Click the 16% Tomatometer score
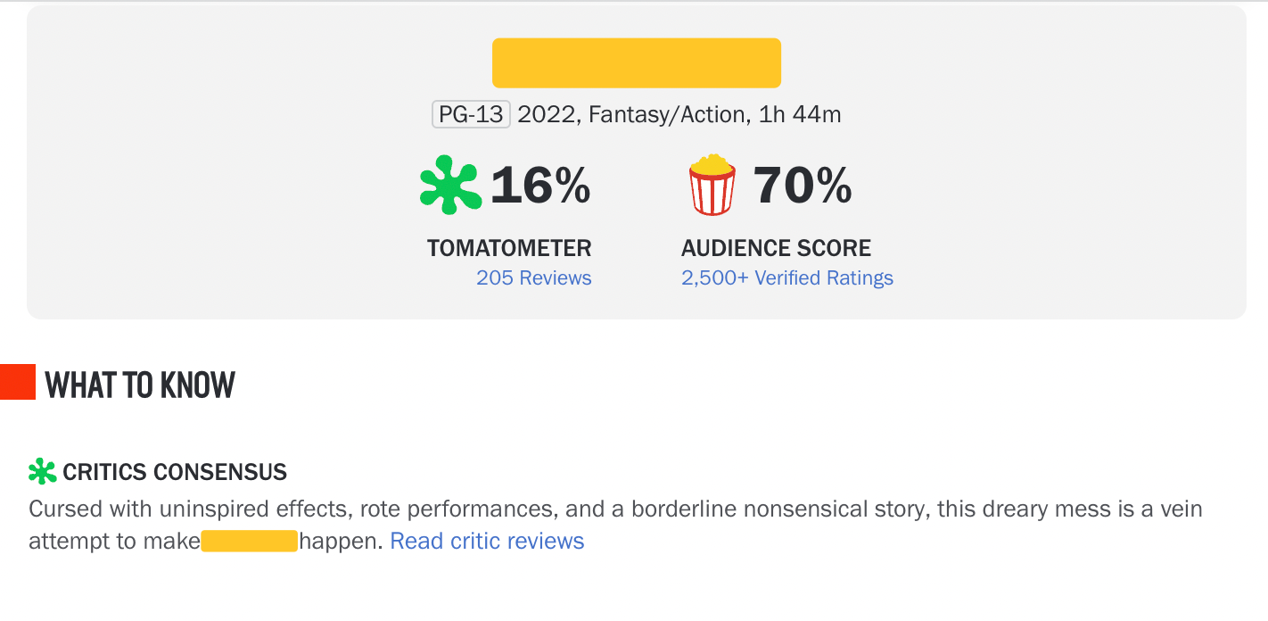Image resolution: width=1268 pixels, height=621 pixels. (x=540, y=186)
